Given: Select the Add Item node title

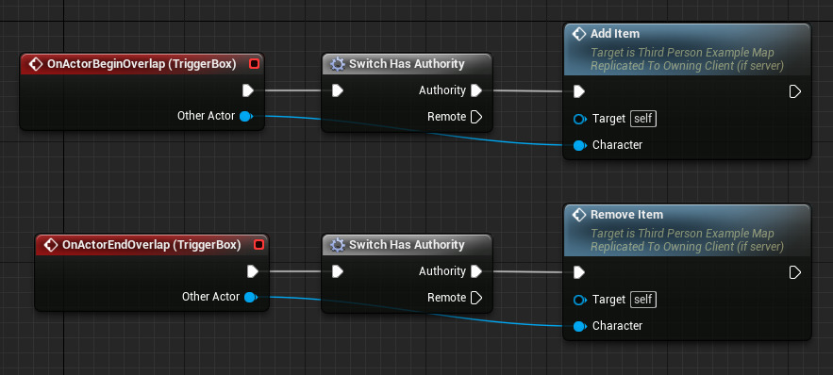Looking at the screenshot, I should [x=615, y=34].
